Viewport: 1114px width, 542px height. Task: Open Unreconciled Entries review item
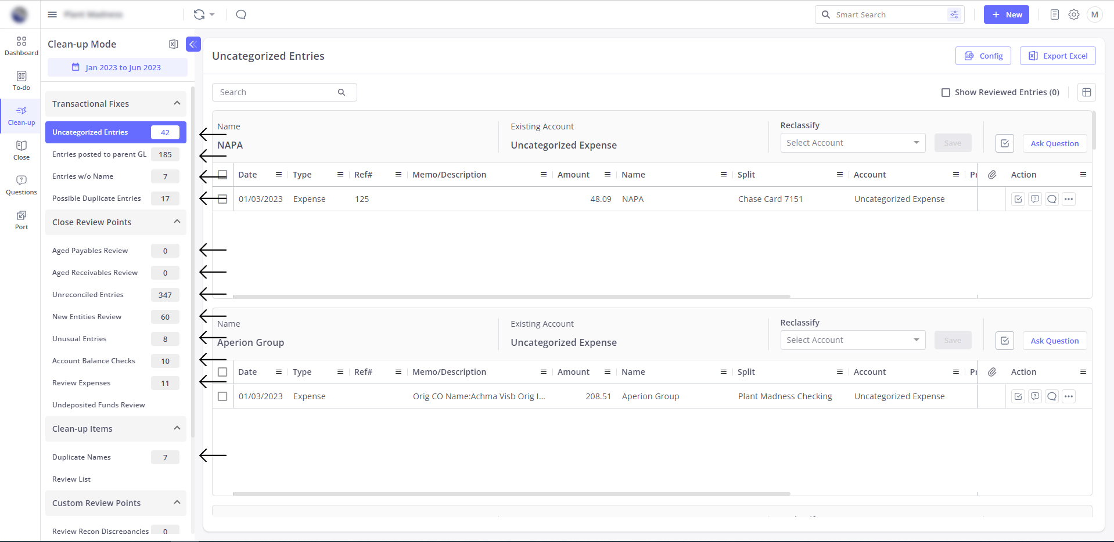pos(88,295)
